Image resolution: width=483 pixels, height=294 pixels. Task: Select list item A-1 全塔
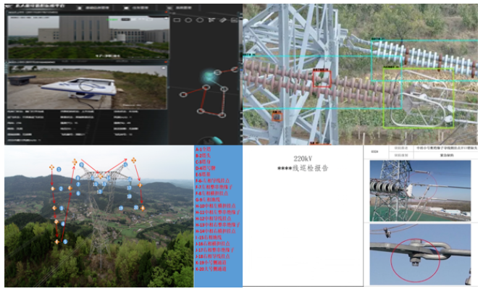(205, 151)
